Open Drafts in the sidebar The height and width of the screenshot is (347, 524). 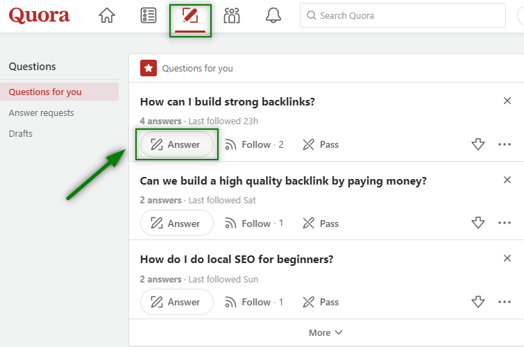pos(21,133)
